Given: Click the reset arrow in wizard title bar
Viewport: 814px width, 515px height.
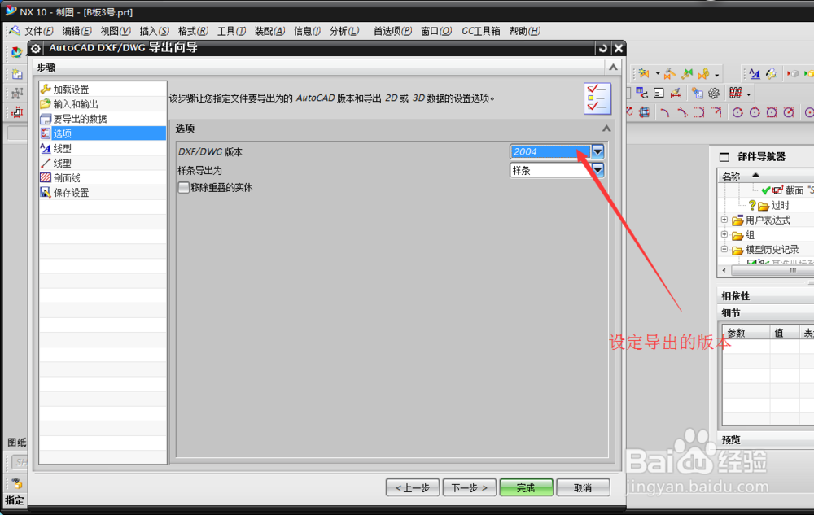Looking at the screenshot, I should 602,48.
